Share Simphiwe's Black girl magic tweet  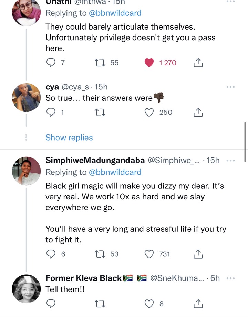pyautogui.click(x=198, y=254)
